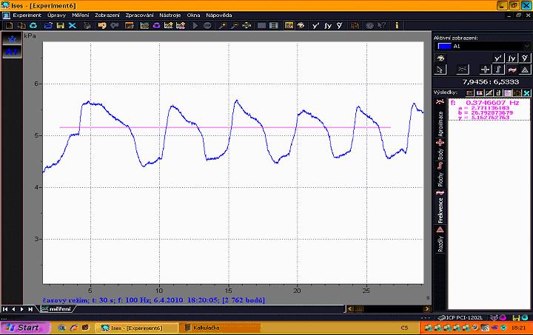Select the Aproximace vertical tab
This screenshot has width=533, height=335.
click(x=440, y=118)
